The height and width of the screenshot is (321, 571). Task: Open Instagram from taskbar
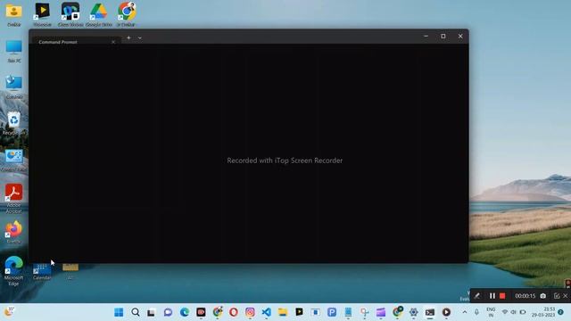[x=250, y=312]
